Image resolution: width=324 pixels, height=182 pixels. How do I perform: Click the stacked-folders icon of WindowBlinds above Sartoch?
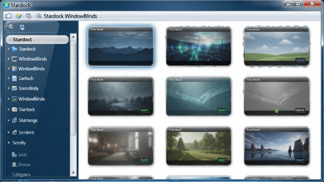tap(15, 69)
